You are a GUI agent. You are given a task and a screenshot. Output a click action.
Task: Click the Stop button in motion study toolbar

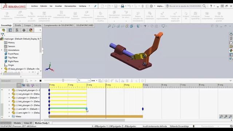[40, 81]
